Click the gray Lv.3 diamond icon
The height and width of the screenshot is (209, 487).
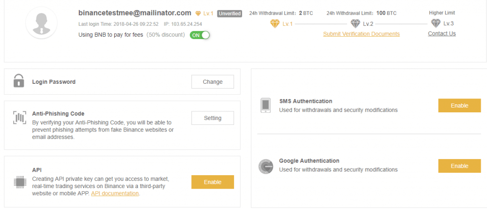click(x=436, y=23)
